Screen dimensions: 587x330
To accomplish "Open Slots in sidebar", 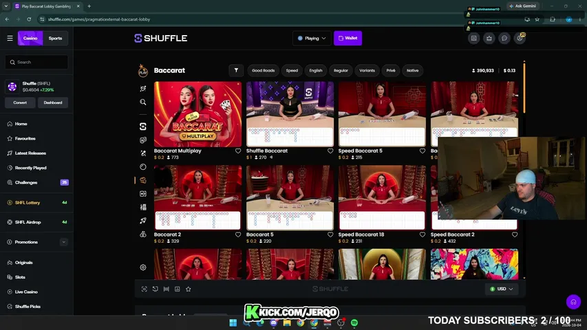I will click(x=20, y=277).
